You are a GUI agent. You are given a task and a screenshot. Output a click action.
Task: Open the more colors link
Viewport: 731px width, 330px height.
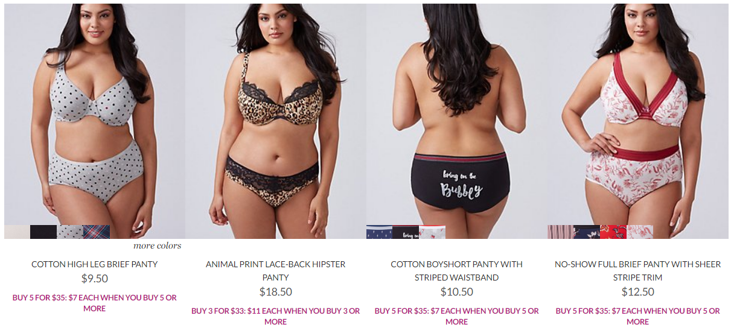click(x=157, y=246)
